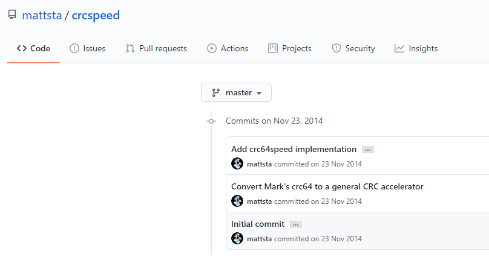Click the Issues circle icon
The image size is (489, 263).
coord(74,48)
